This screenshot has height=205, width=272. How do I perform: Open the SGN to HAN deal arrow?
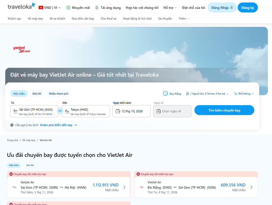point(124,187)
